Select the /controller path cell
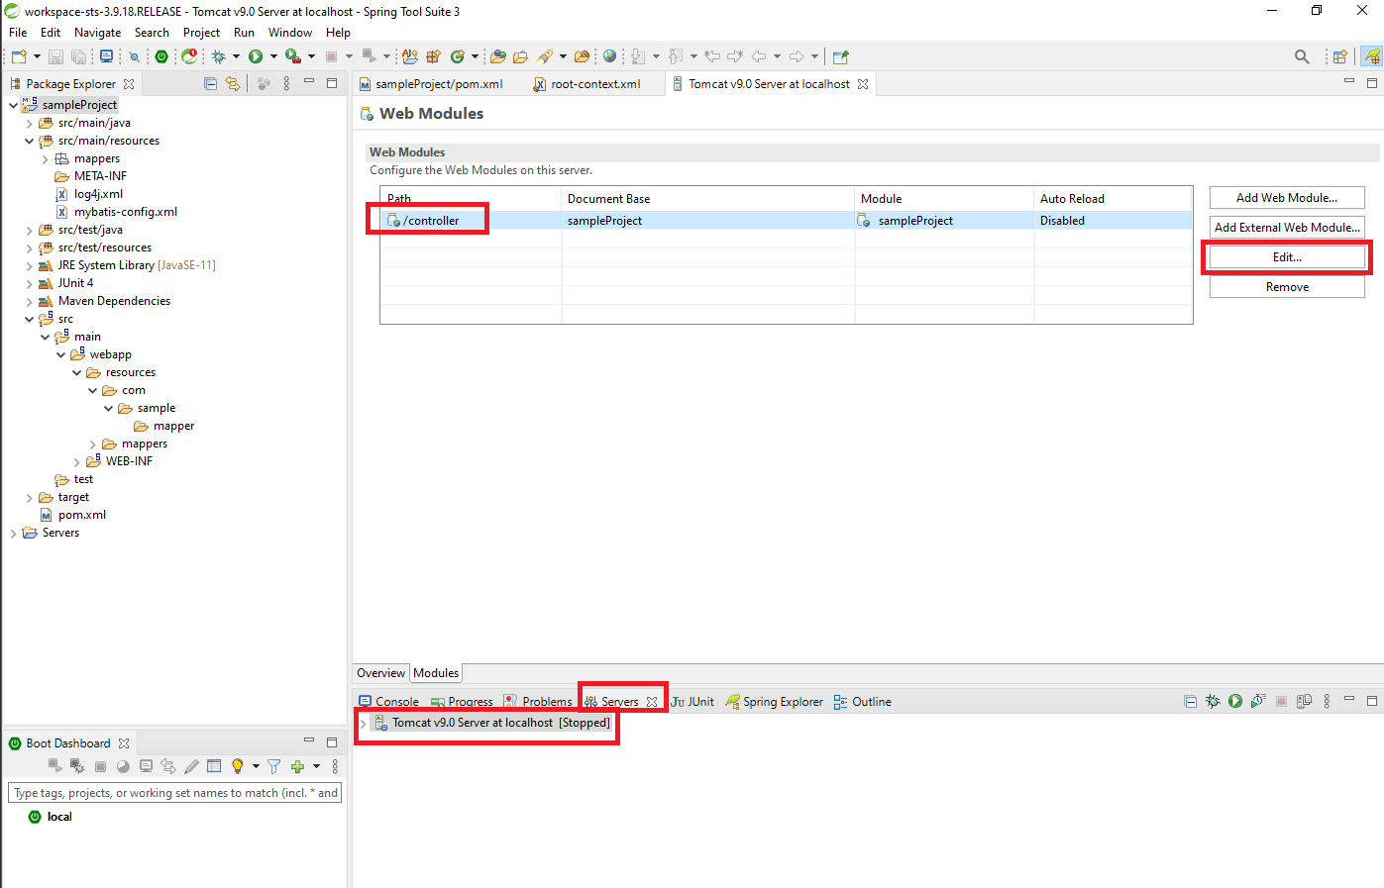1384x888 pixels. coord(431,221)
